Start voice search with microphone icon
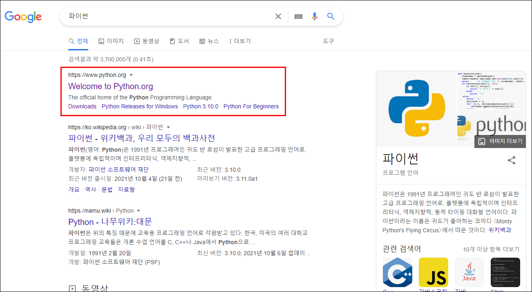This screenshot has height=292, width=532. click(x=314, y=16)
